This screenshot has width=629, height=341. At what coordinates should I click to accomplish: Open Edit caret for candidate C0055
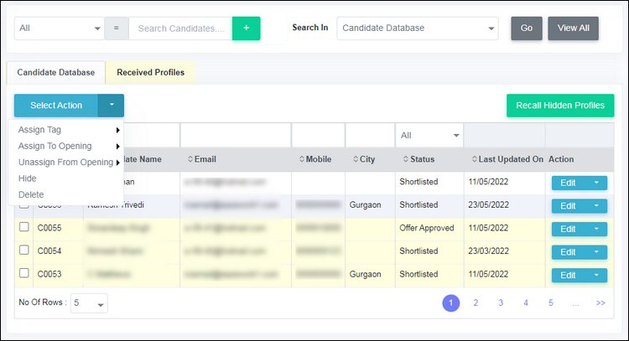tap(596, 229)
